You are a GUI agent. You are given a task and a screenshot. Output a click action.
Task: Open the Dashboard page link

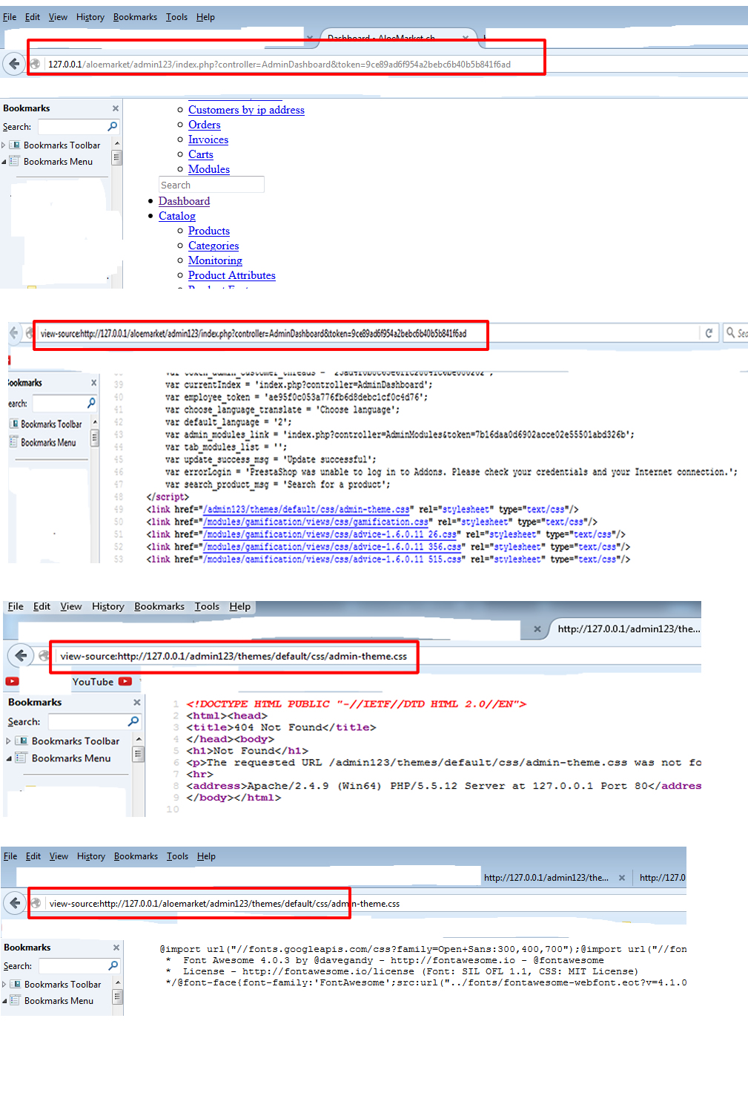184,201
